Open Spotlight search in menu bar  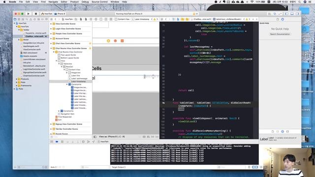(x=300, y=2)
